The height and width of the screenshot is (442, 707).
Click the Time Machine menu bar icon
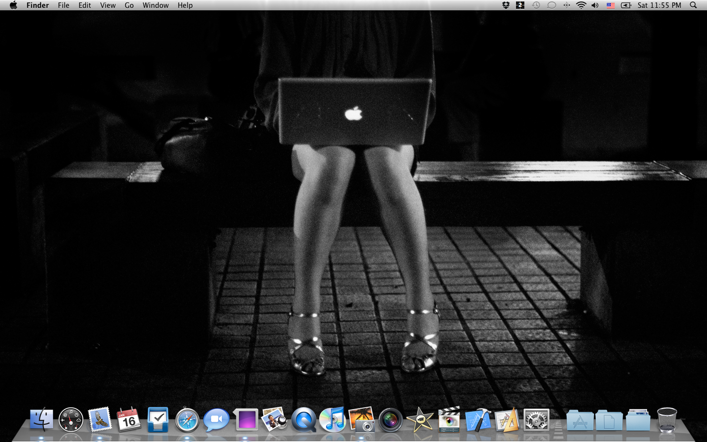click(x=536, y=5)
